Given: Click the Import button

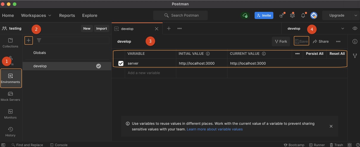Looking at the screenshot, I should pyautogui.click(x=102, y=28).
